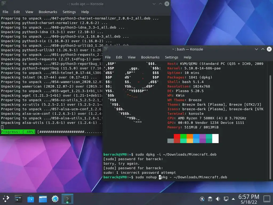
Task: Click the white block in neofetch palette
Action: [215, 139]
